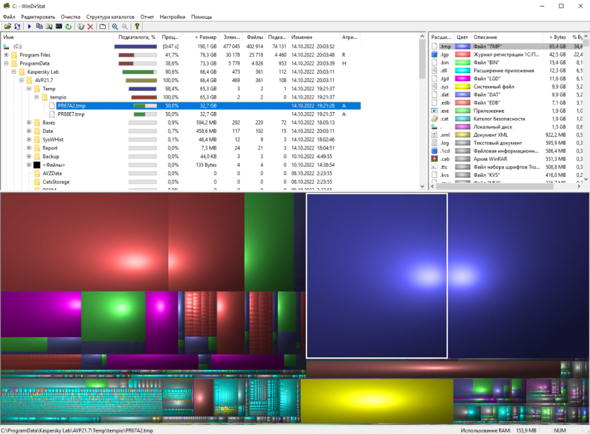Expand the Backup folder node

(x=29, y=156)
